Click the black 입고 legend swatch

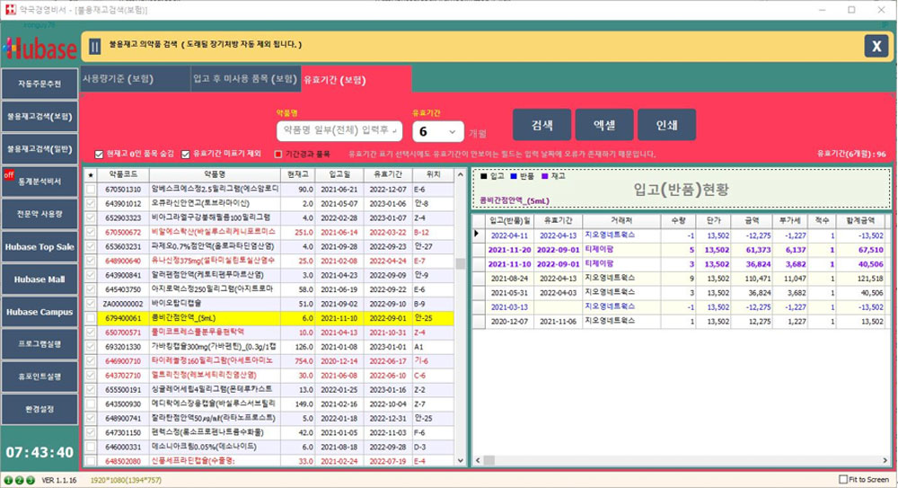483,176
